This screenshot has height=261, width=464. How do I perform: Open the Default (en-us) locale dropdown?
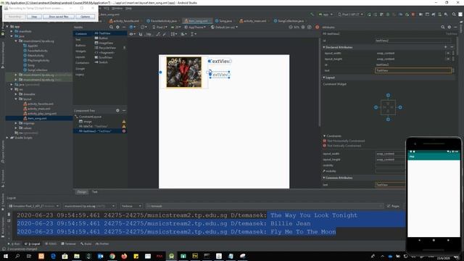(224, 28)
